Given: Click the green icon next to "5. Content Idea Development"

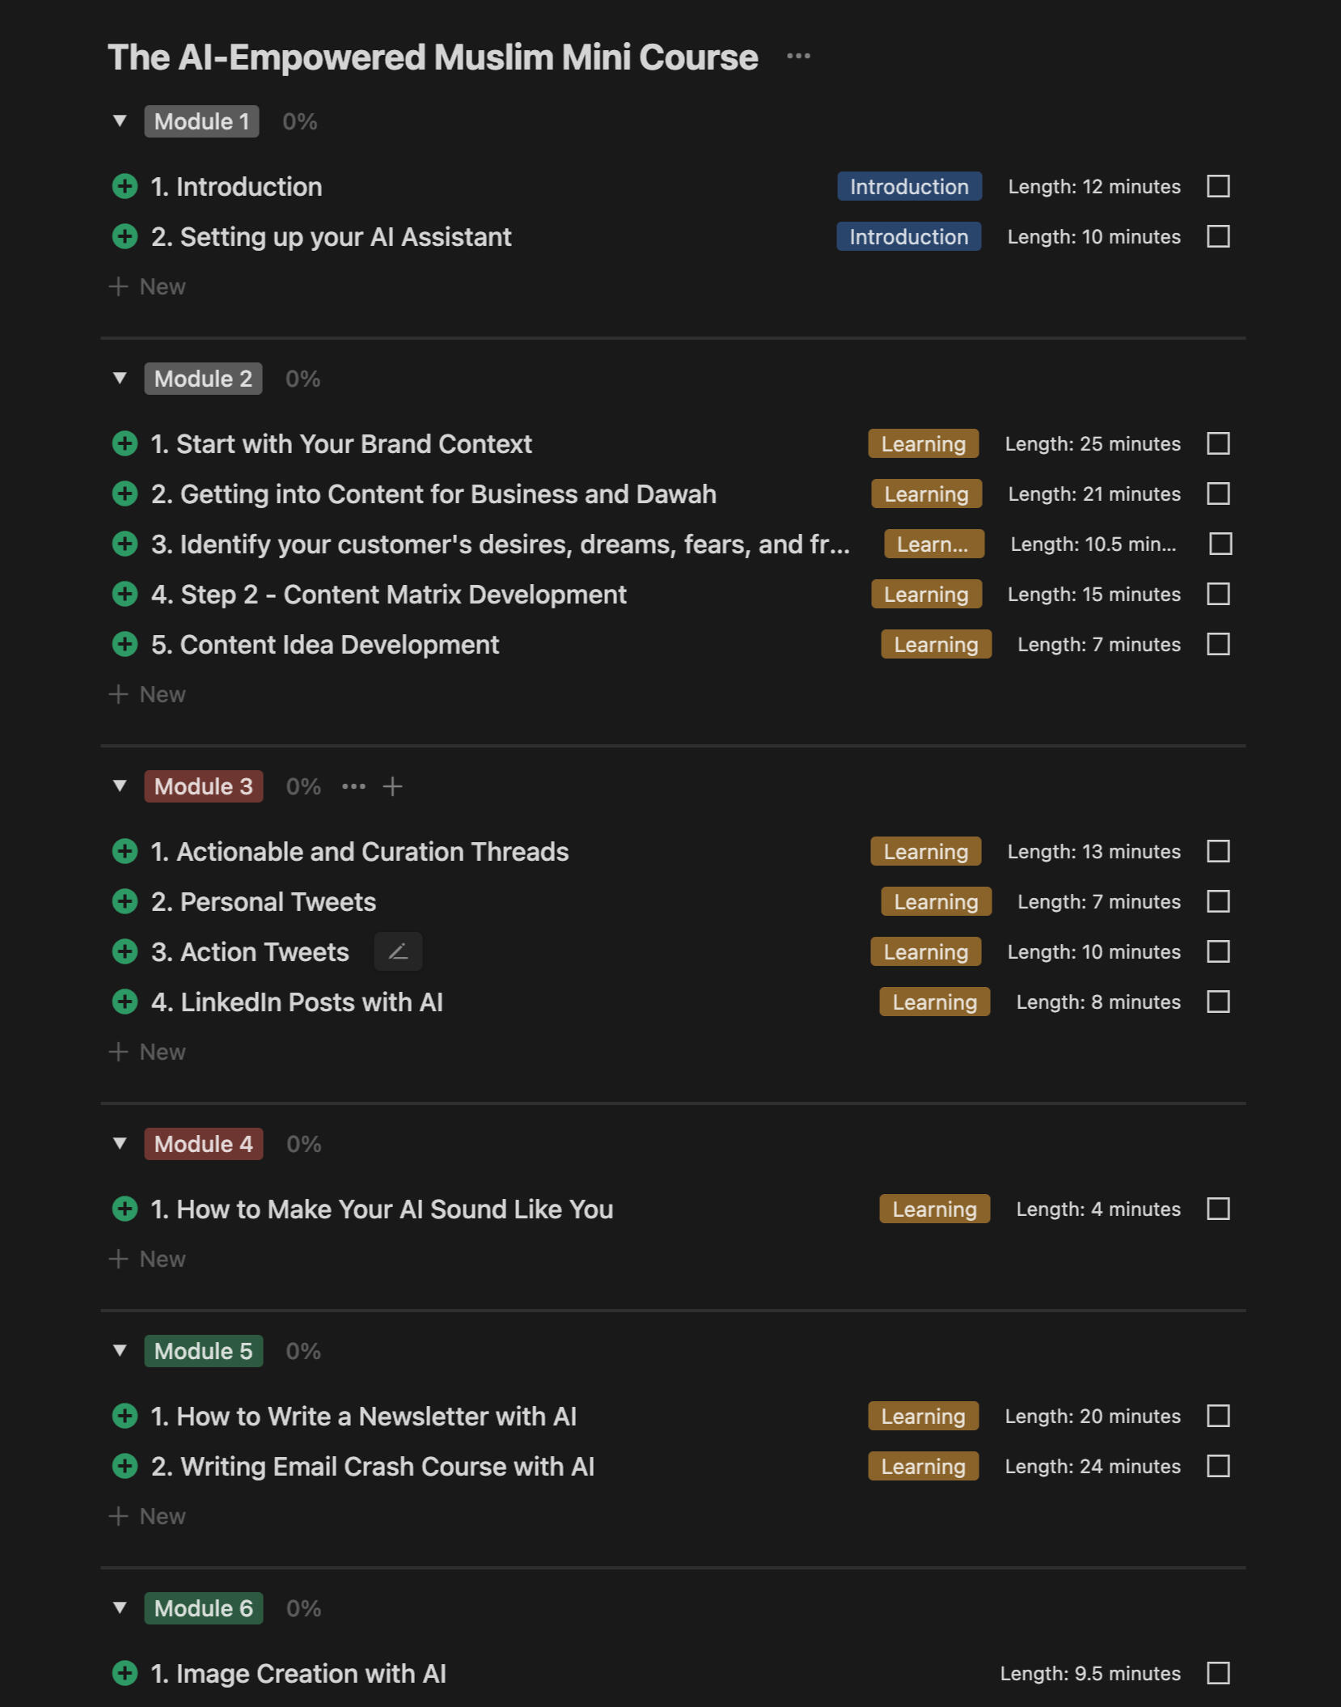Looking at the screenshot, I should [x=125, y=644].
